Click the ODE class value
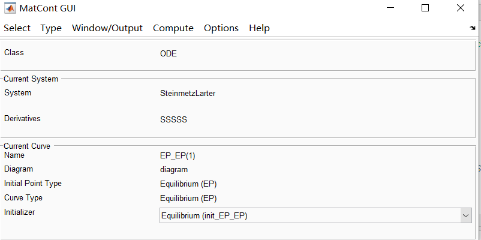 (169, 54)
